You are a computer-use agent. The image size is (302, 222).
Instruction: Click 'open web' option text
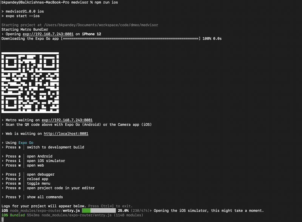pyautogui.click(x=35, y=165)
